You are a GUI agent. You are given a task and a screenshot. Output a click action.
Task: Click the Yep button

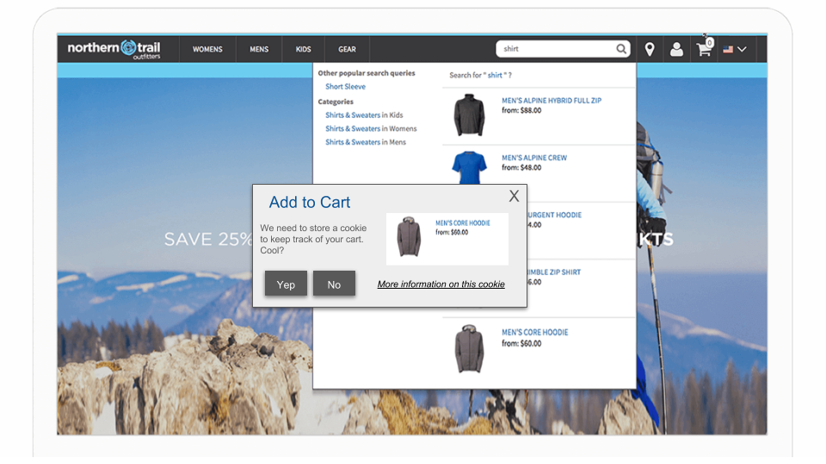tap(286, 284)
